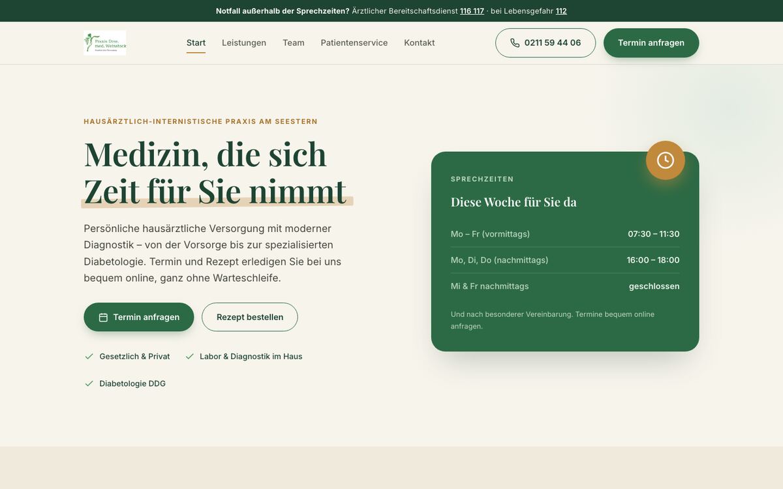Viewport: 783px width, 489px height.
Task: Click the 07:30 – 11:30 time value
Action: point(654,234)
